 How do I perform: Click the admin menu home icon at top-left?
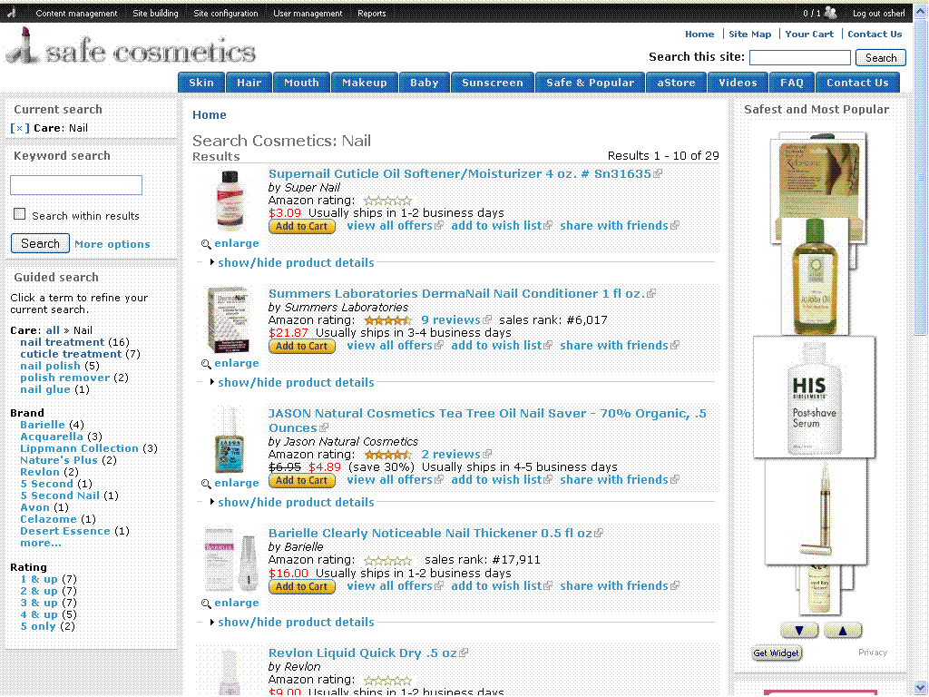(x=12, y=13)
